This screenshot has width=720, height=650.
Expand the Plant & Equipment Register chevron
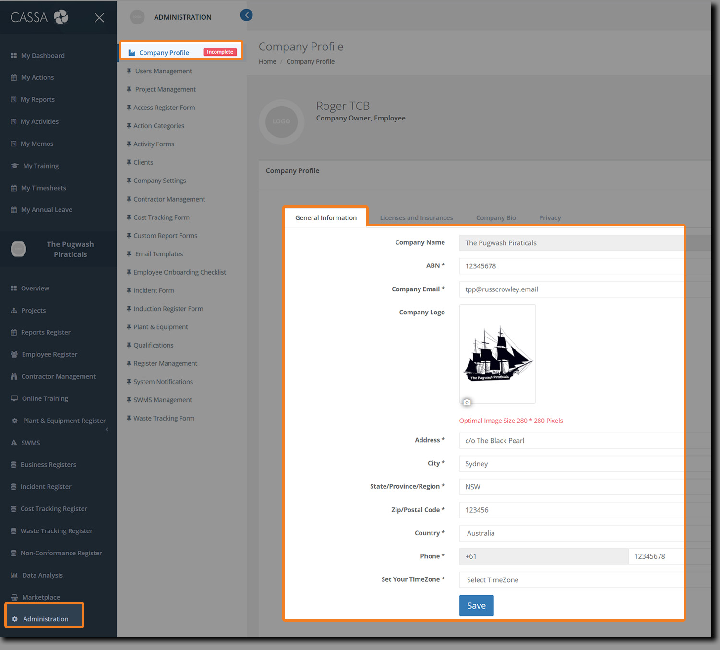[107, 429]
